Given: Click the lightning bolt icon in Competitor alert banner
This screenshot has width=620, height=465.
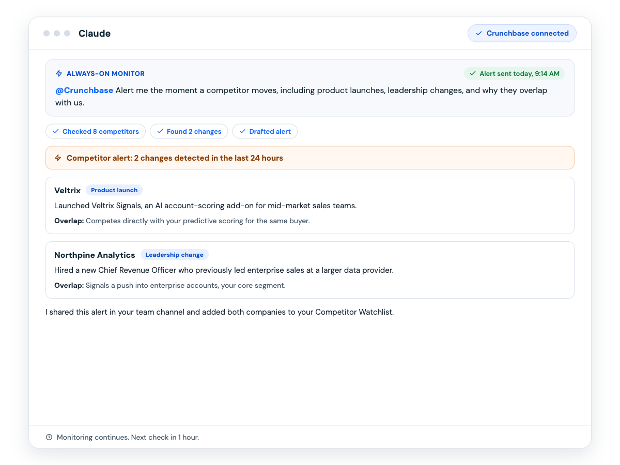Looking at the screenshot, I should coord(58,158).
